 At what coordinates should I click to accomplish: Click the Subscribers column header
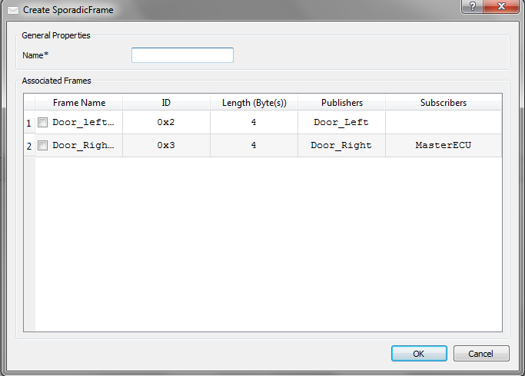444,103
